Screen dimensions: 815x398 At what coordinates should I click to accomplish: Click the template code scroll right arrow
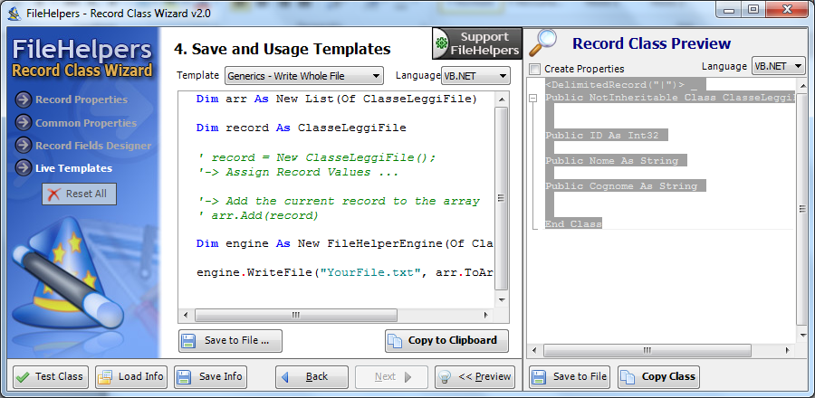(486, 315)
